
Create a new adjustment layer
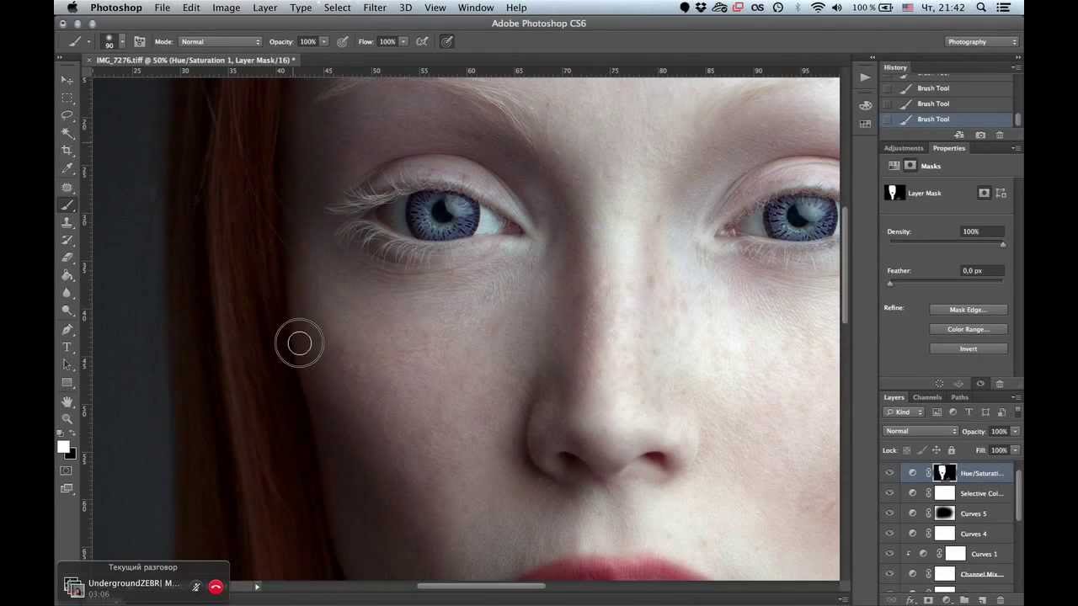point(947,600)
